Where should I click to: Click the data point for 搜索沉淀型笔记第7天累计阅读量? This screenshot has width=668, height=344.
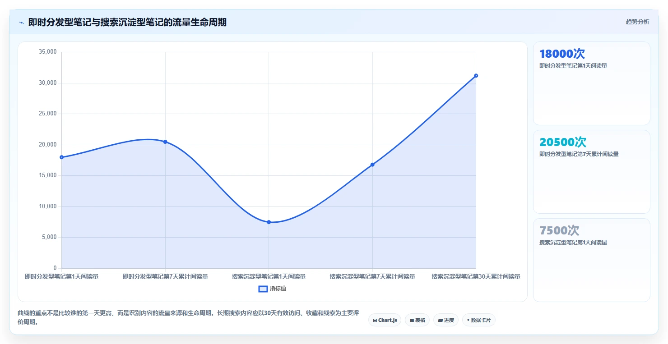pos(372,165)
